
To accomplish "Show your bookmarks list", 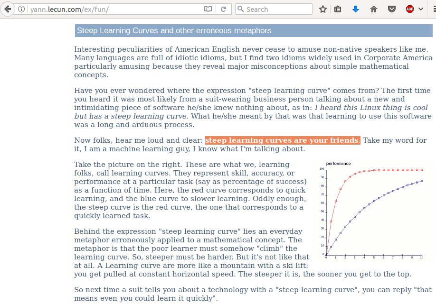I will tap(338, 9).
